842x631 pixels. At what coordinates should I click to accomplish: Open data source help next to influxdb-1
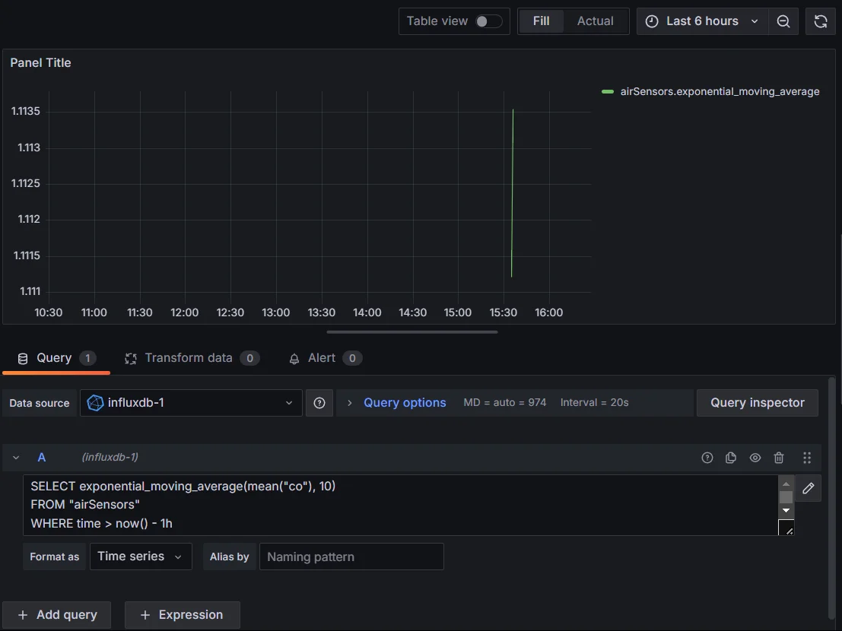pyautogui.click(x=319, y=402)
